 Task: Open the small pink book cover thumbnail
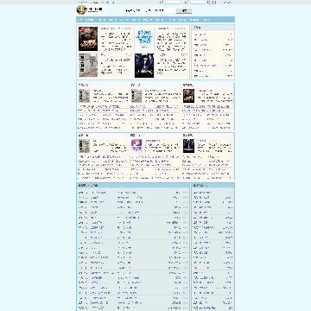tap(136, 146)
